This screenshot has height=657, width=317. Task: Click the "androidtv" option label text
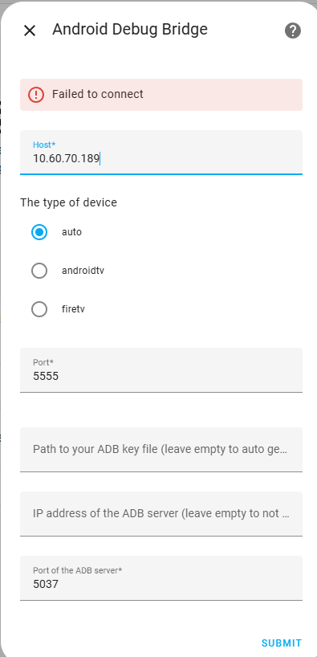pos(83,271)
